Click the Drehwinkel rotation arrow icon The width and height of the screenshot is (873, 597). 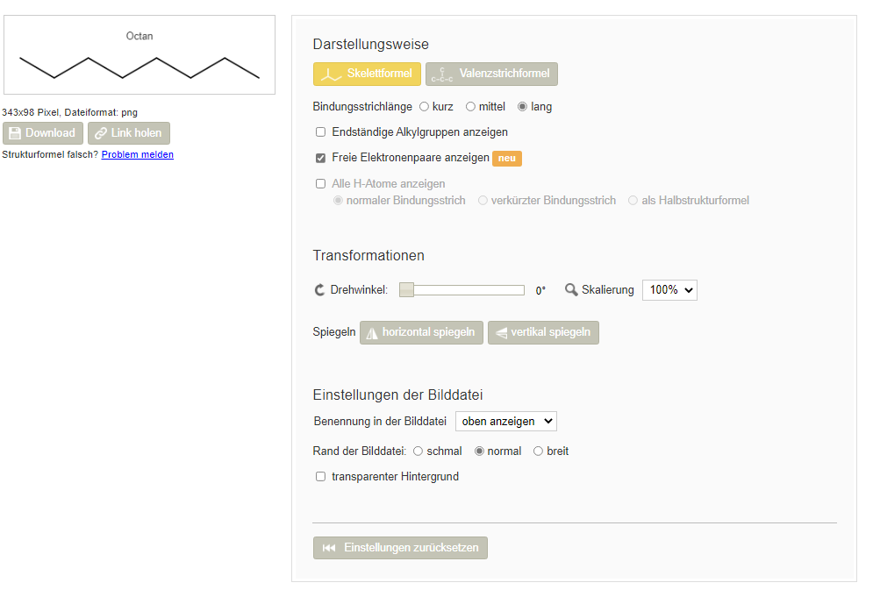point(319,290)
